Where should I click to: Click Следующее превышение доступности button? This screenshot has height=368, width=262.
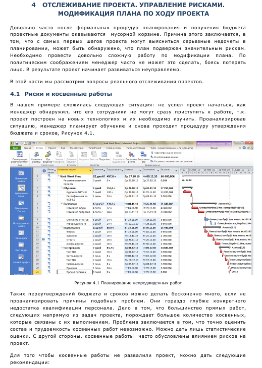click(172, 161)
